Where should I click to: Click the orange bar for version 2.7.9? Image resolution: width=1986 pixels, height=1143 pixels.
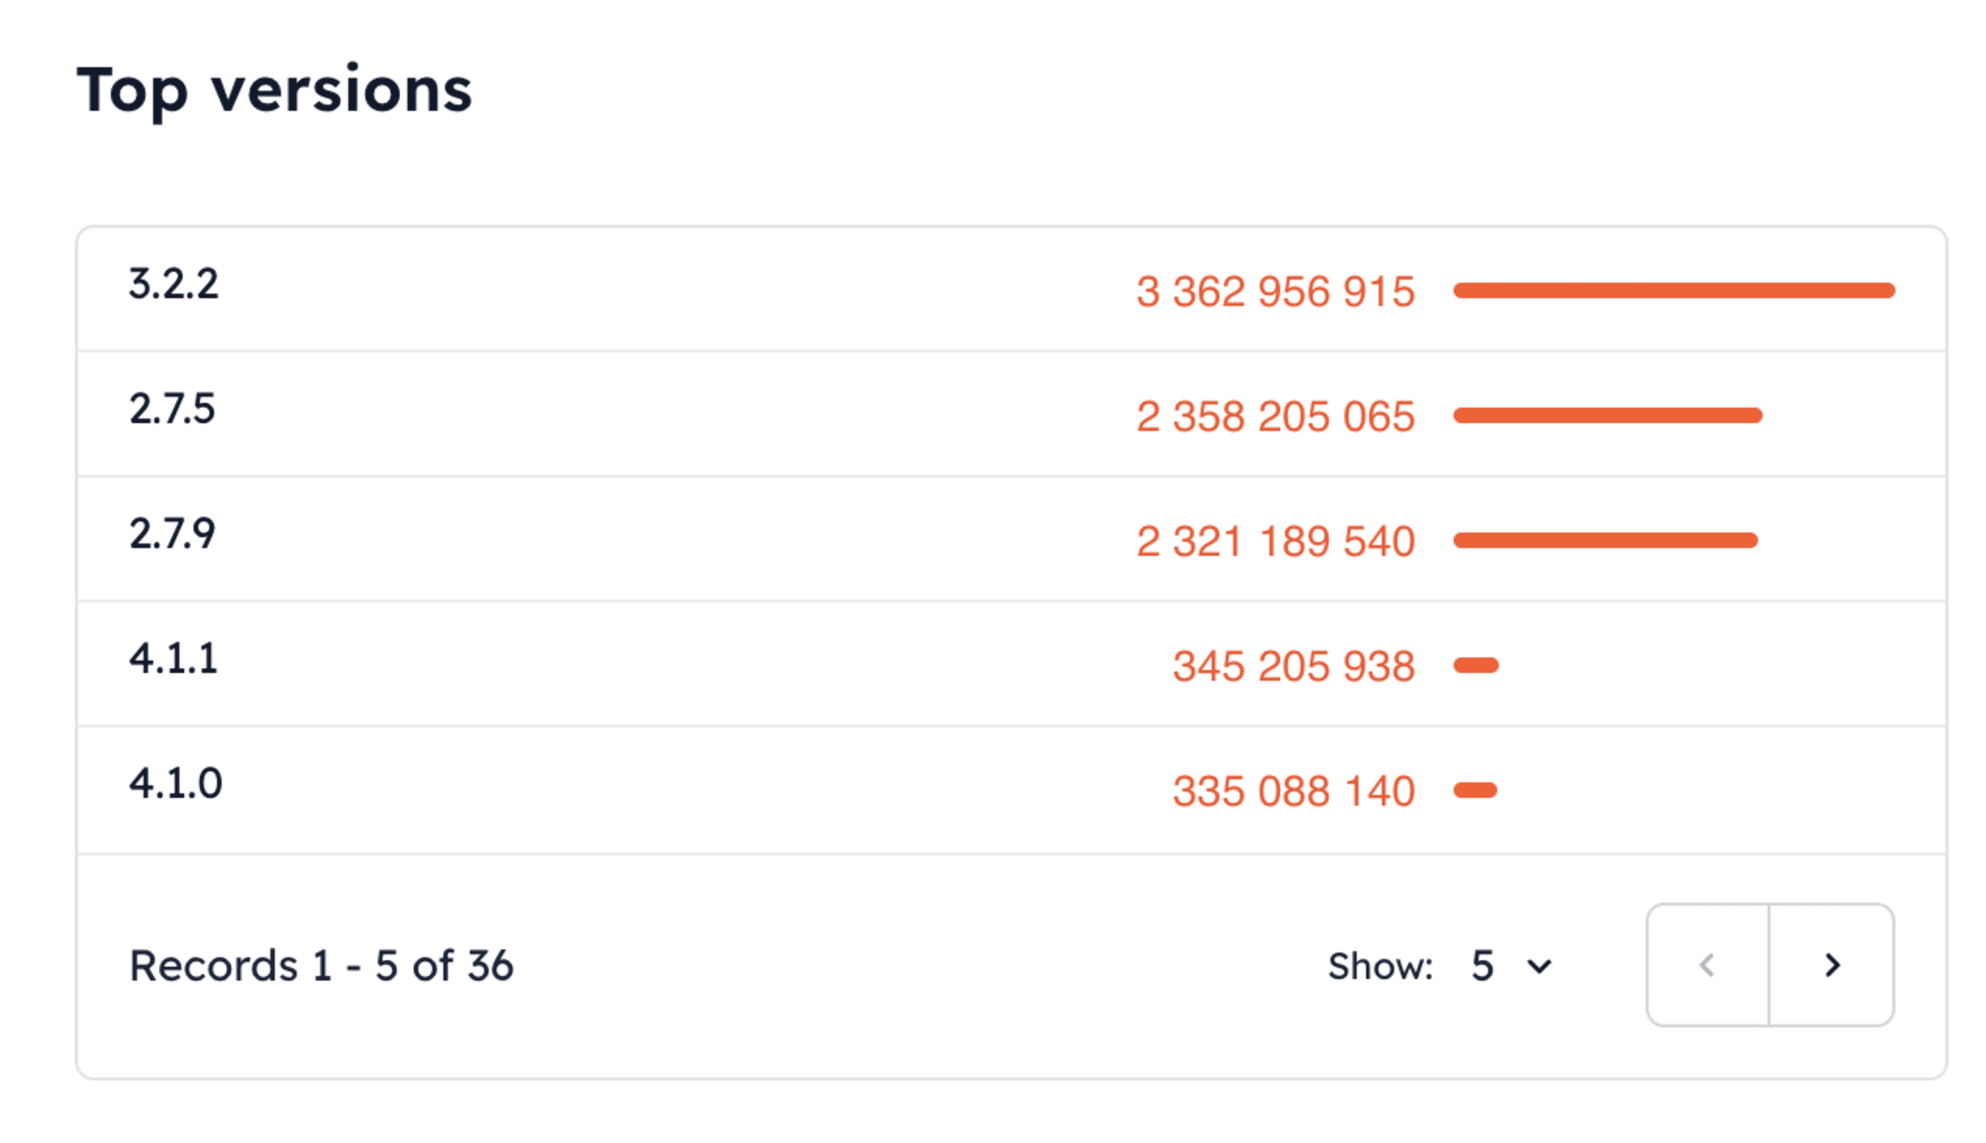point(1605,540)
